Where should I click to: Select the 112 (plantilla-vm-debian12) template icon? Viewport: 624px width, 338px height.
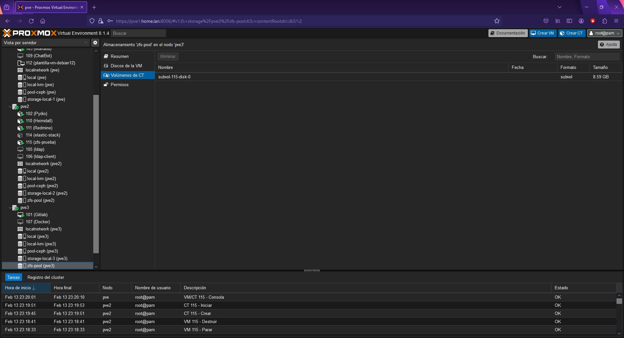(x=21, y=63)
